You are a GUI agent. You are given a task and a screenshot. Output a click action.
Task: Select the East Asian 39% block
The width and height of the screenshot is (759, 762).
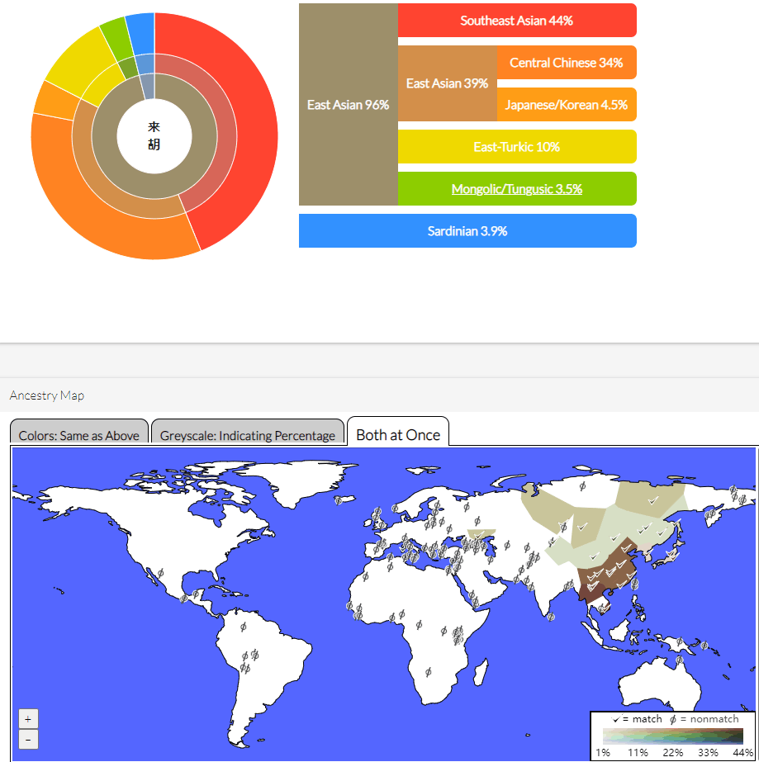pyautogui.click(x=448, y=83)
